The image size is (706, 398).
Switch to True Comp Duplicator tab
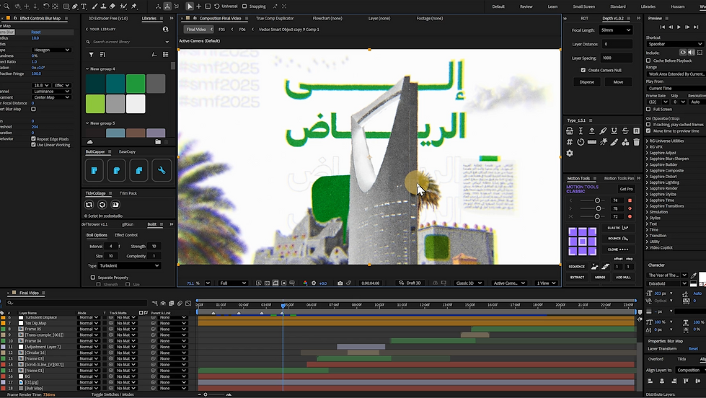click(275, 19)
